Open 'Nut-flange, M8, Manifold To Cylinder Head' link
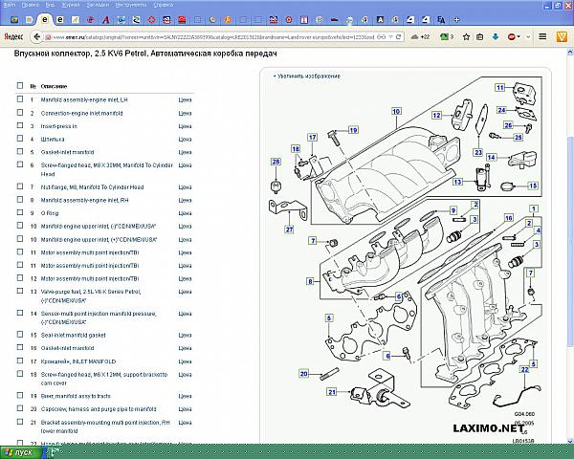 [92, 187]
